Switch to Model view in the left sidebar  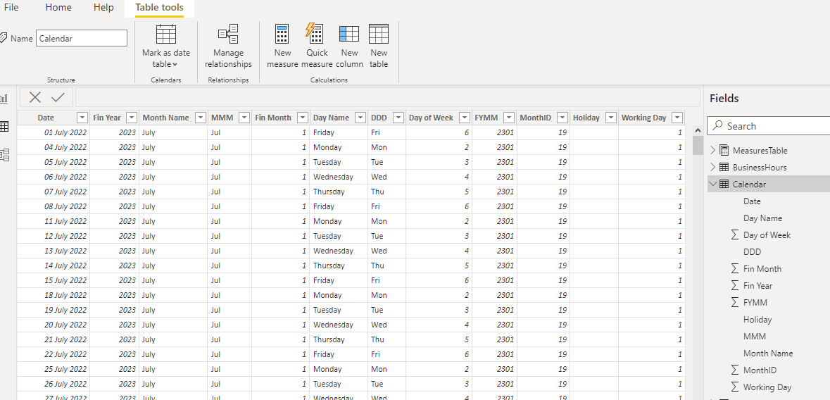tap(4, 155)
